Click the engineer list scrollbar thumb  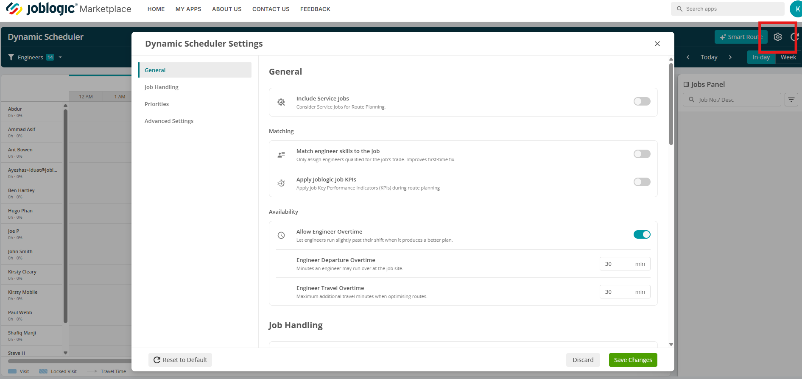pos(65,216)
